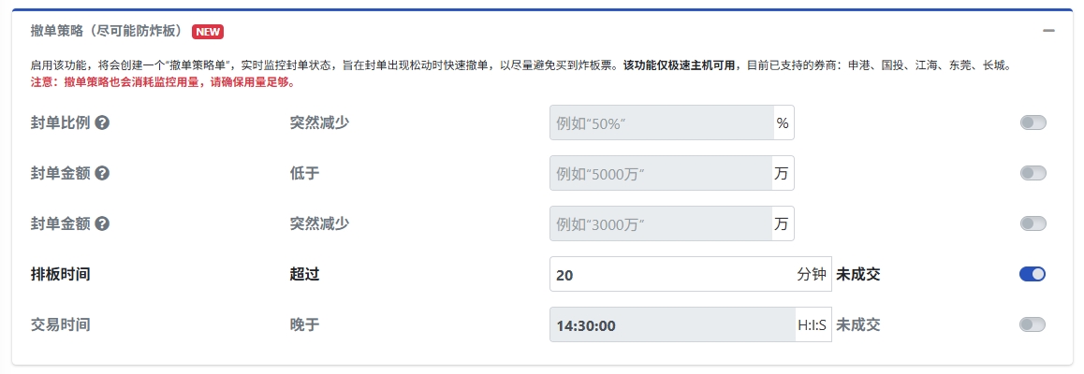Click the 例如"3000万" amount input
1084x374 pixels.
click(x=661, y=223)
